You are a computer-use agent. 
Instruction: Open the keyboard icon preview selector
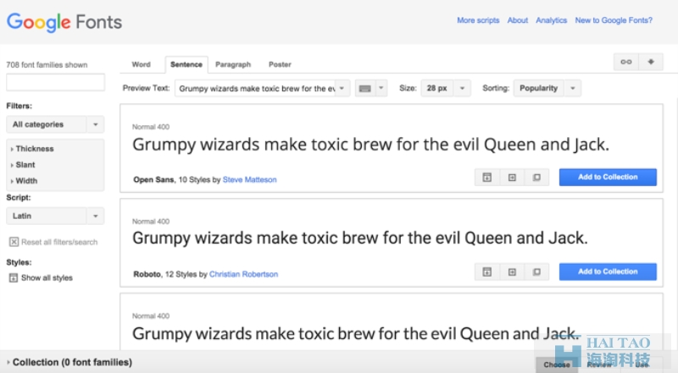(365, 88)
